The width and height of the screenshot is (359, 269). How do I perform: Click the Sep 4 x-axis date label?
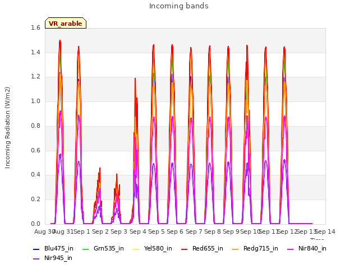point(138,231)
